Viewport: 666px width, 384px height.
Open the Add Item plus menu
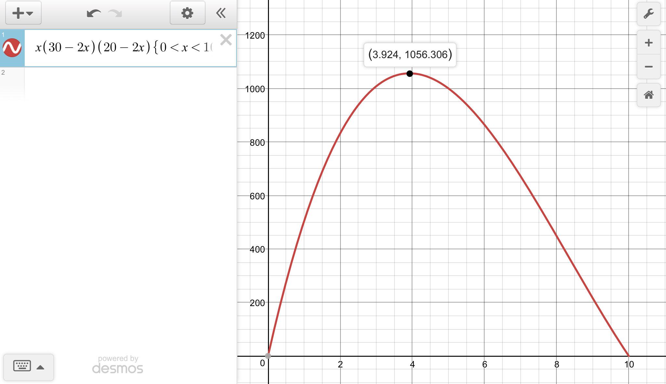point(23,13)
